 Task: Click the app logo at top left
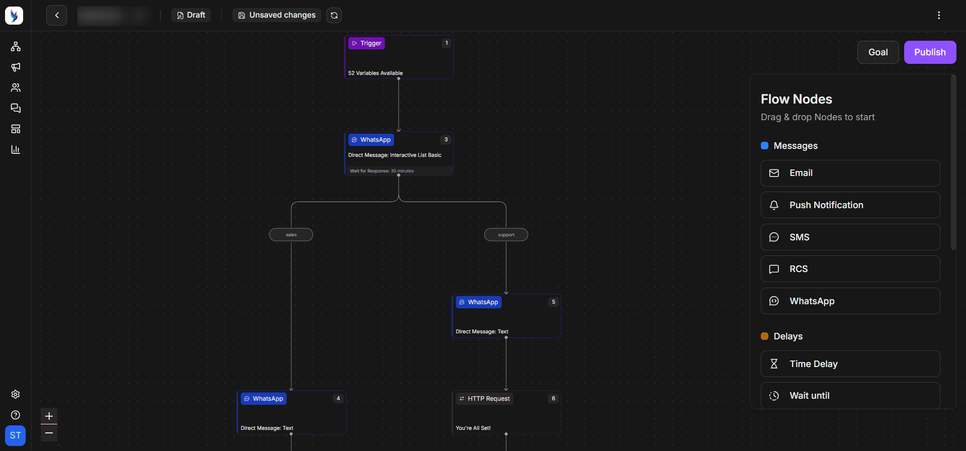(14, 15)
